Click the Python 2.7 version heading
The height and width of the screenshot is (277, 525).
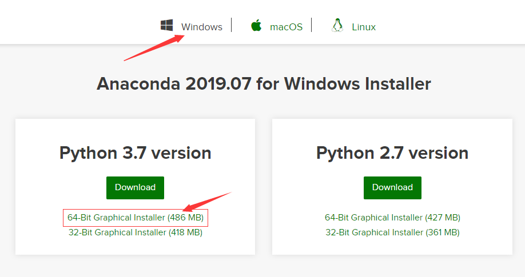392,153
